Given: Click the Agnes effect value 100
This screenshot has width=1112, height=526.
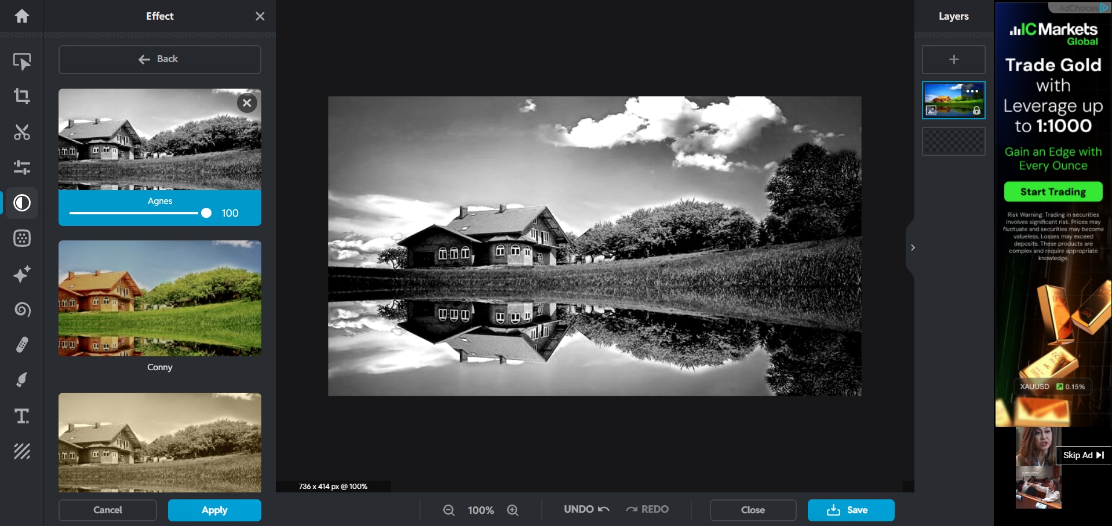Looking at the screenshot, I should click(230, 213).
